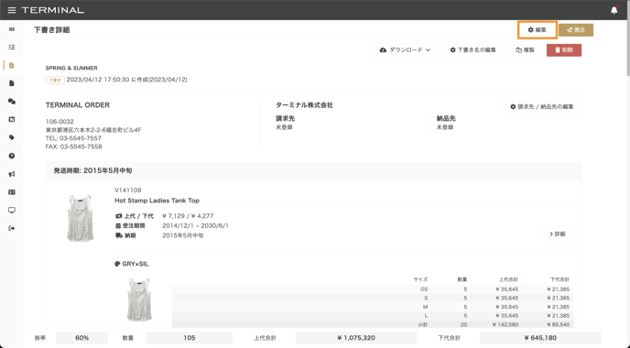The width and height of the screenshot is (630, 348).
Task: Click the ターミナル株式会社 company name
Action: click(x=304, y=105)
